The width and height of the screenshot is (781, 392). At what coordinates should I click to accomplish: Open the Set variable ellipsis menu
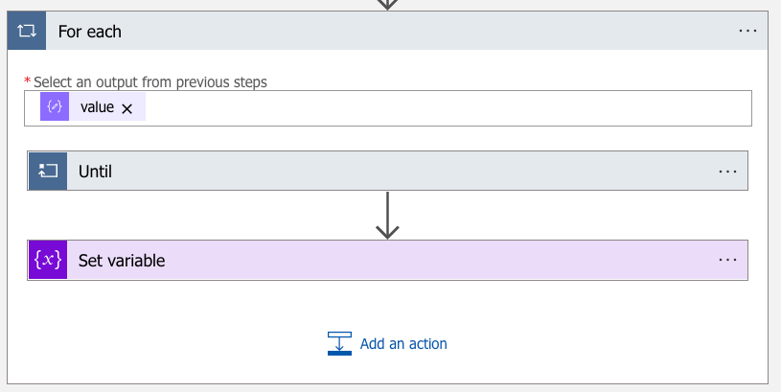(727, 260)
